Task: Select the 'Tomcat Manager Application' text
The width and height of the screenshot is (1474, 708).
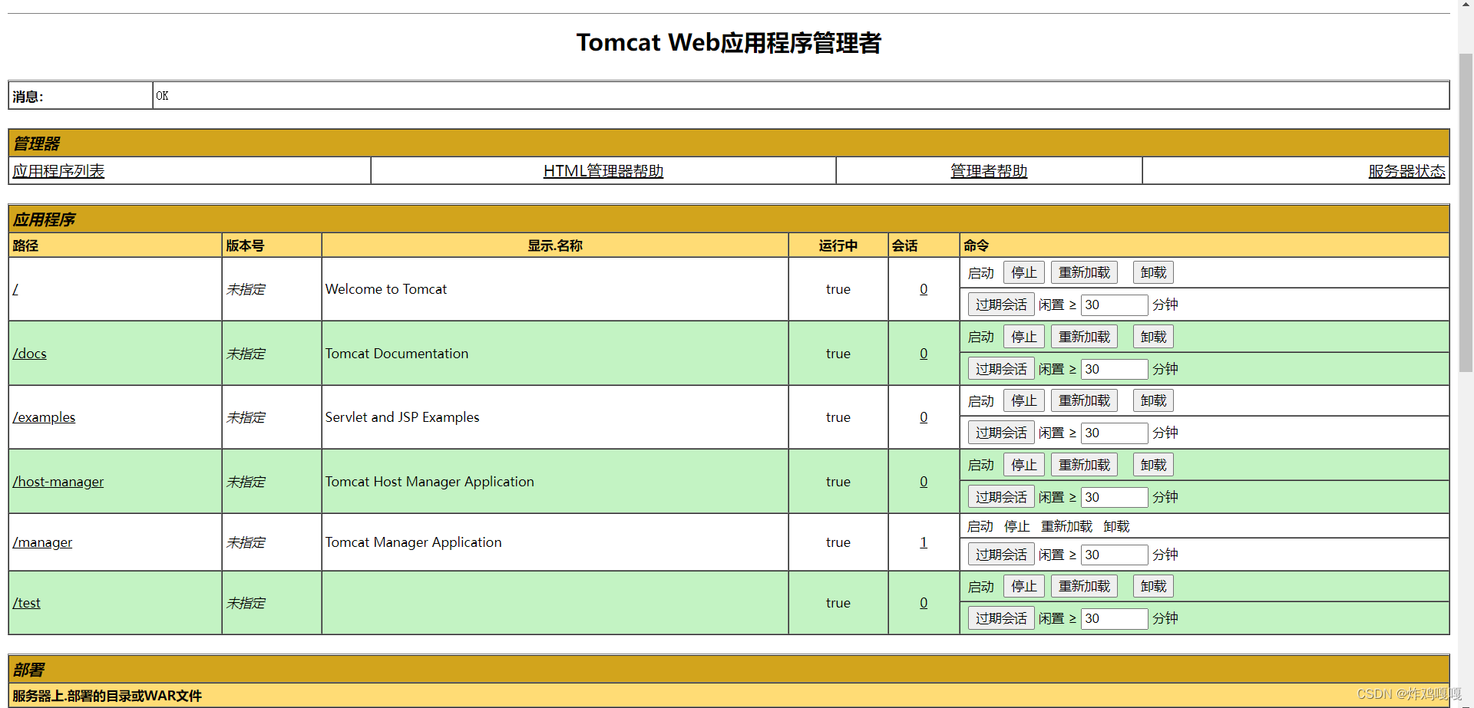Action: [x=414, y=542]
